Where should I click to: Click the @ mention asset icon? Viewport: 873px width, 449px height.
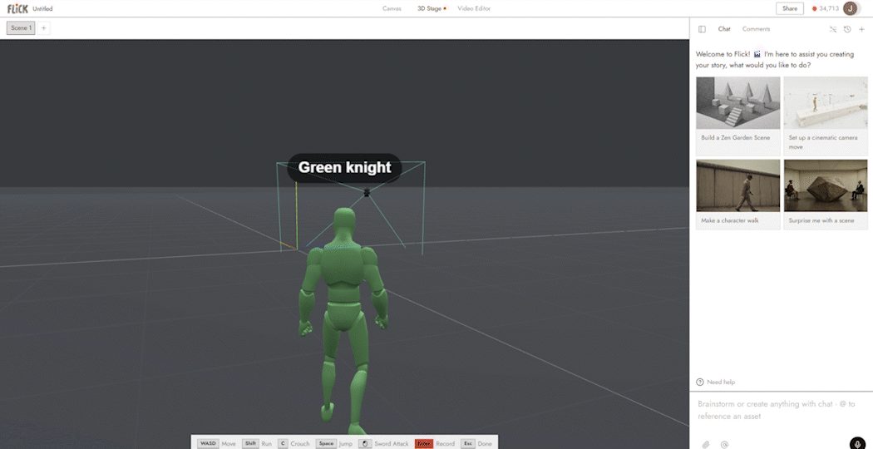click(724, 445)
